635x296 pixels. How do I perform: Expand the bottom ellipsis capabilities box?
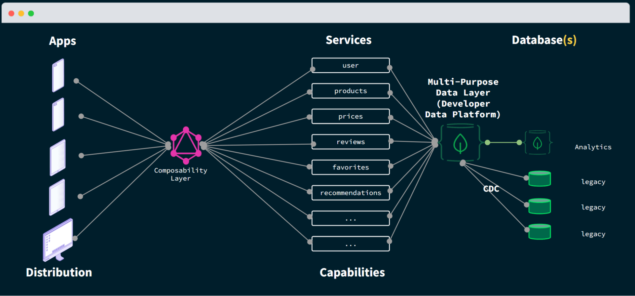(350, 244)
